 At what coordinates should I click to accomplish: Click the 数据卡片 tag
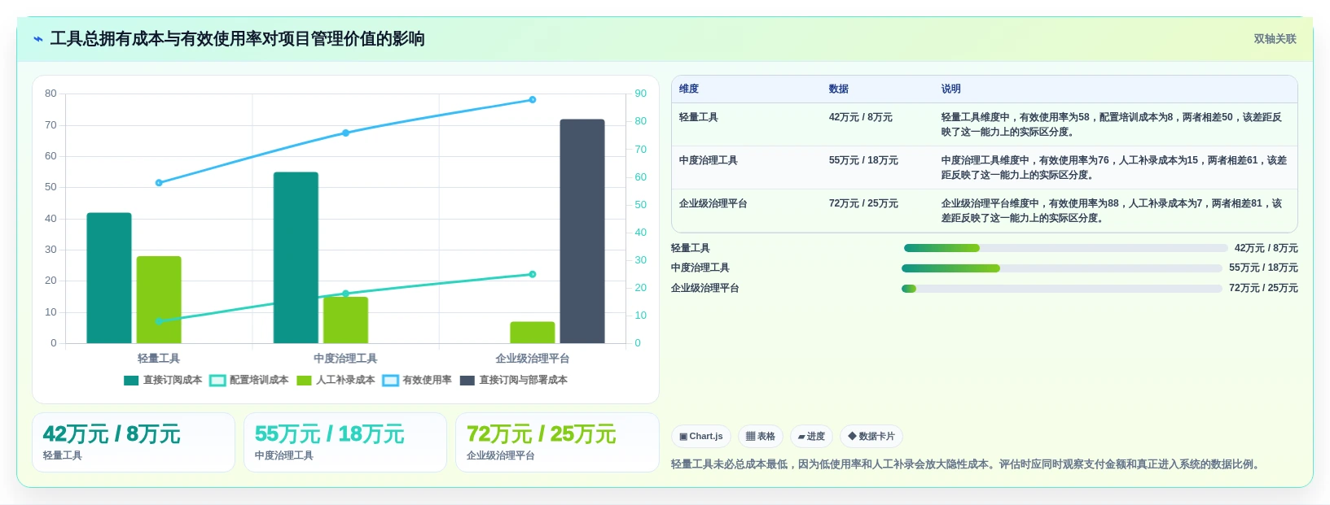coord(871,437)
